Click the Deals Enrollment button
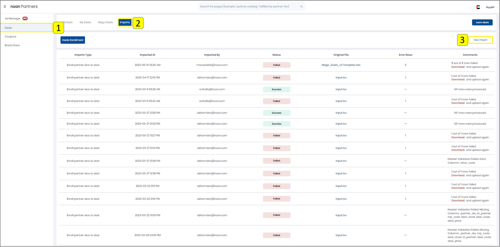The image size is (500, 247). click(73, 40)
